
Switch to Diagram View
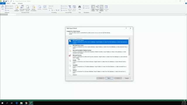tap(97, 8)
